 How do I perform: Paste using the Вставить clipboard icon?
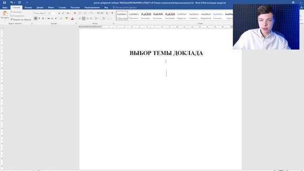pos(5,14)
